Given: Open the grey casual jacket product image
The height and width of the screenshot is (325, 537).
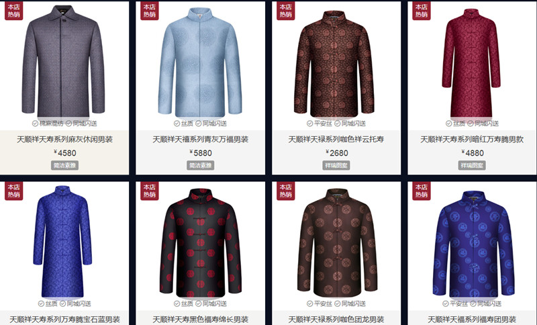Looking at the screenshot, I should [x=63, y=62].
